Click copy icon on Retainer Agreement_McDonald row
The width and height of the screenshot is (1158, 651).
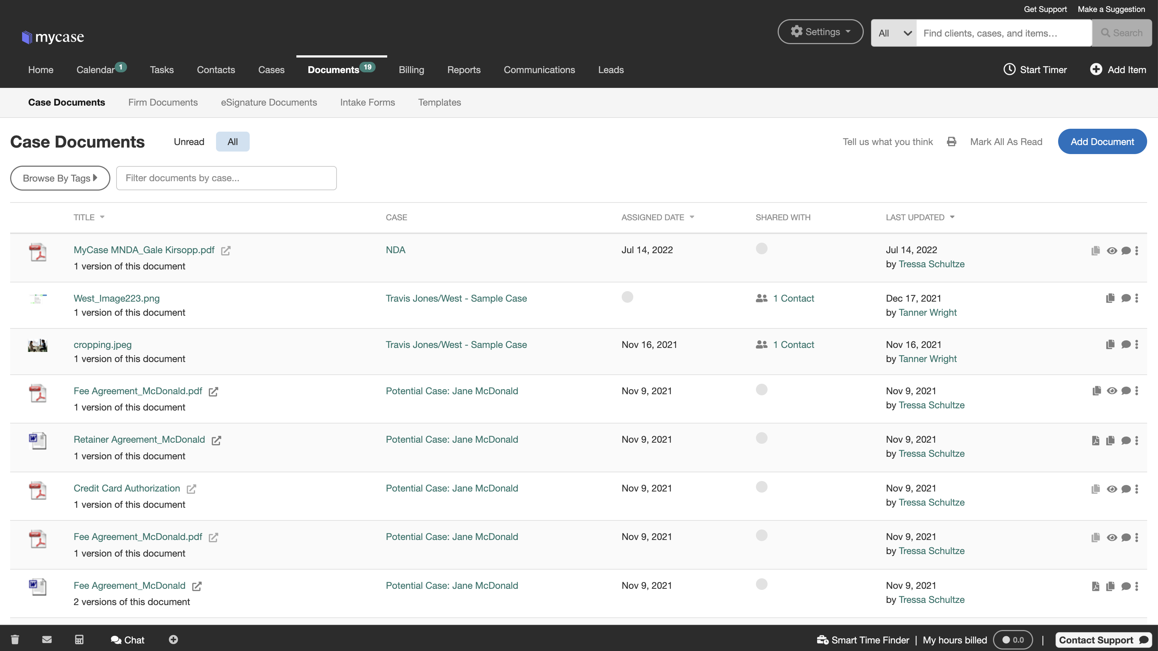click(x=1110, y=440)
